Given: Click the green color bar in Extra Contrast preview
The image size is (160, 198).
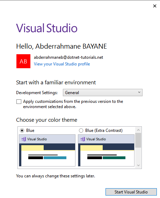Looking at the screenshot, I should 114,158.
